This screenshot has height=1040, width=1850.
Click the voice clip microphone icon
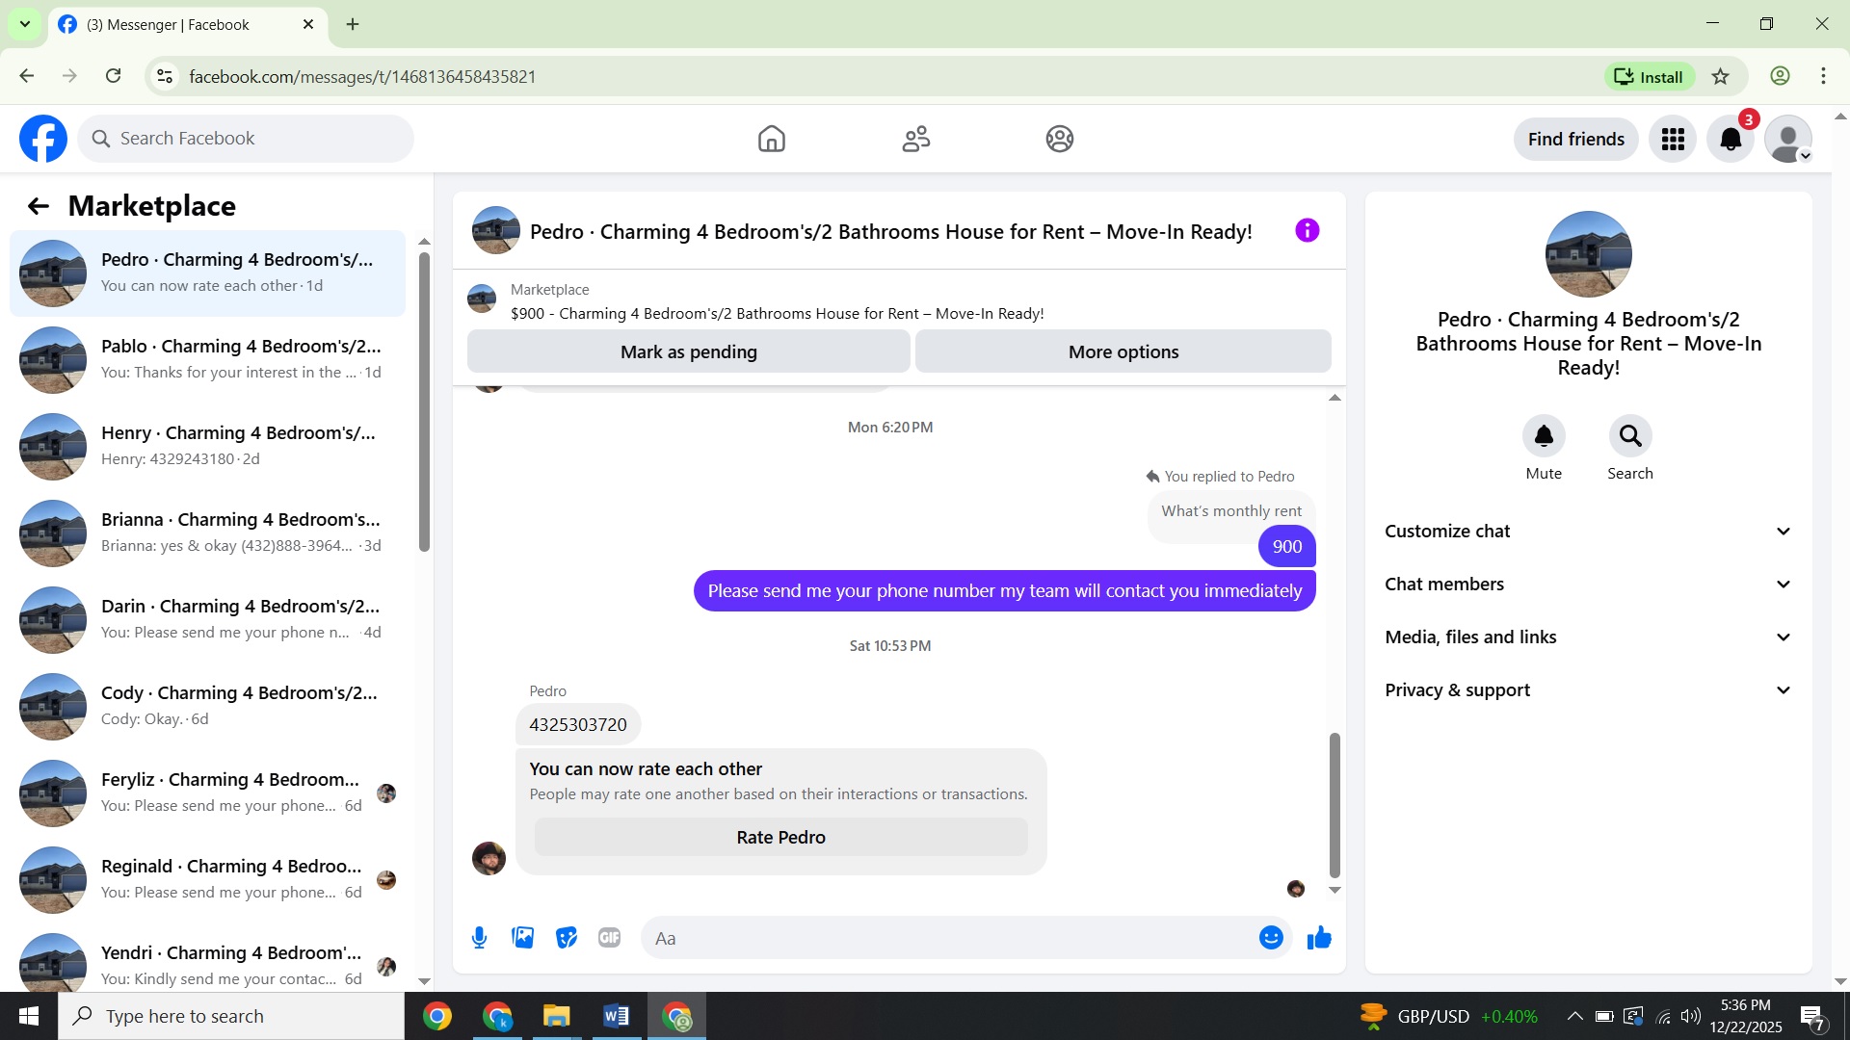(x=479, y=938)
